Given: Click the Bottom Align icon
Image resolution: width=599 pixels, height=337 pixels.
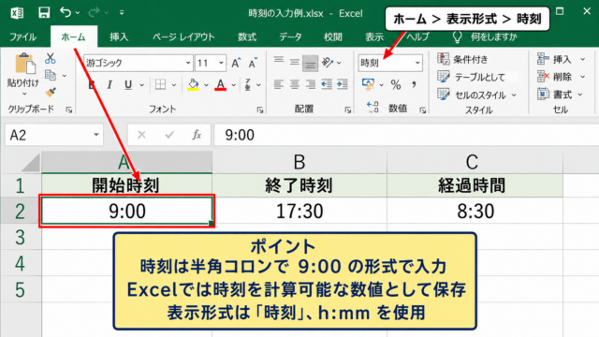Looking at the screenshot, I should tap(310, 63).
